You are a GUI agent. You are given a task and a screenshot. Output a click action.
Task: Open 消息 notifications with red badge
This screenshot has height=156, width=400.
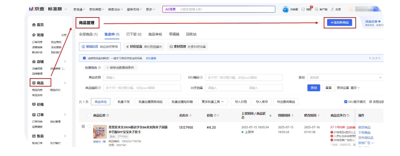click(303, 9)
